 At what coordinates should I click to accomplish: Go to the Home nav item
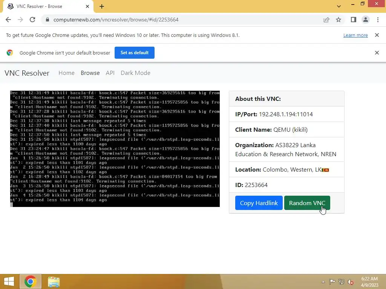(x=66, y=73)
